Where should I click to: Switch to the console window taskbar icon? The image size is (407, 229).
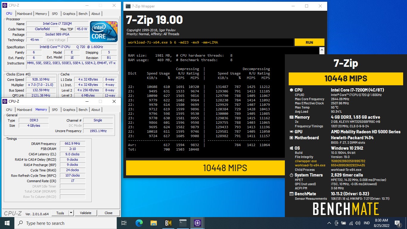coord(183,223)
